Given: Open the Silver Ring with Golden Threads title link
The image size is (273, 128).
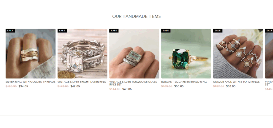Looking at the screenshot, I should 30,82.
